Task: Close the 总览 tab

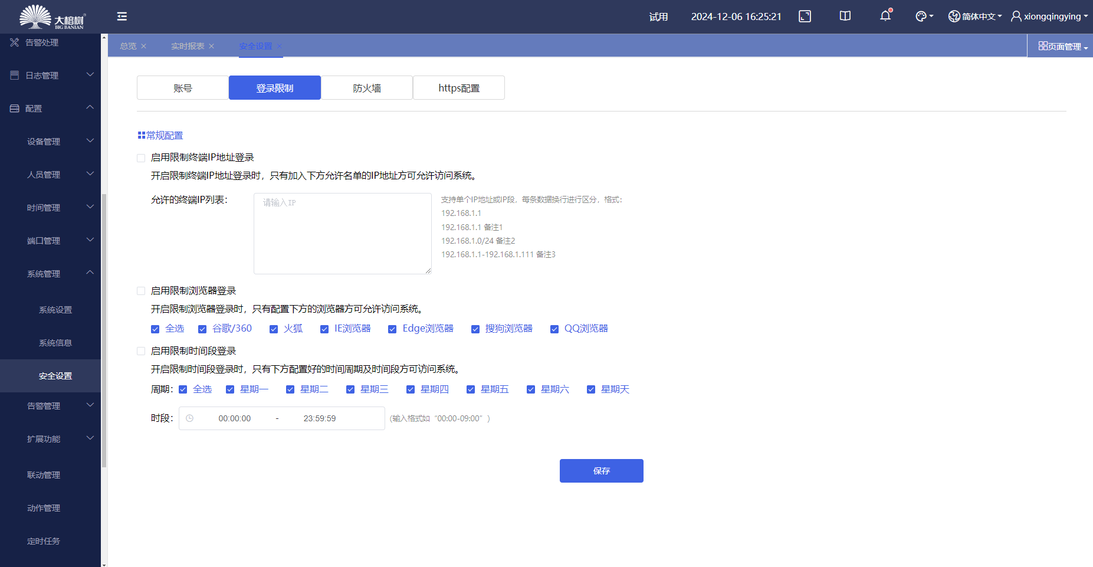Action: (x=143, y=46)
